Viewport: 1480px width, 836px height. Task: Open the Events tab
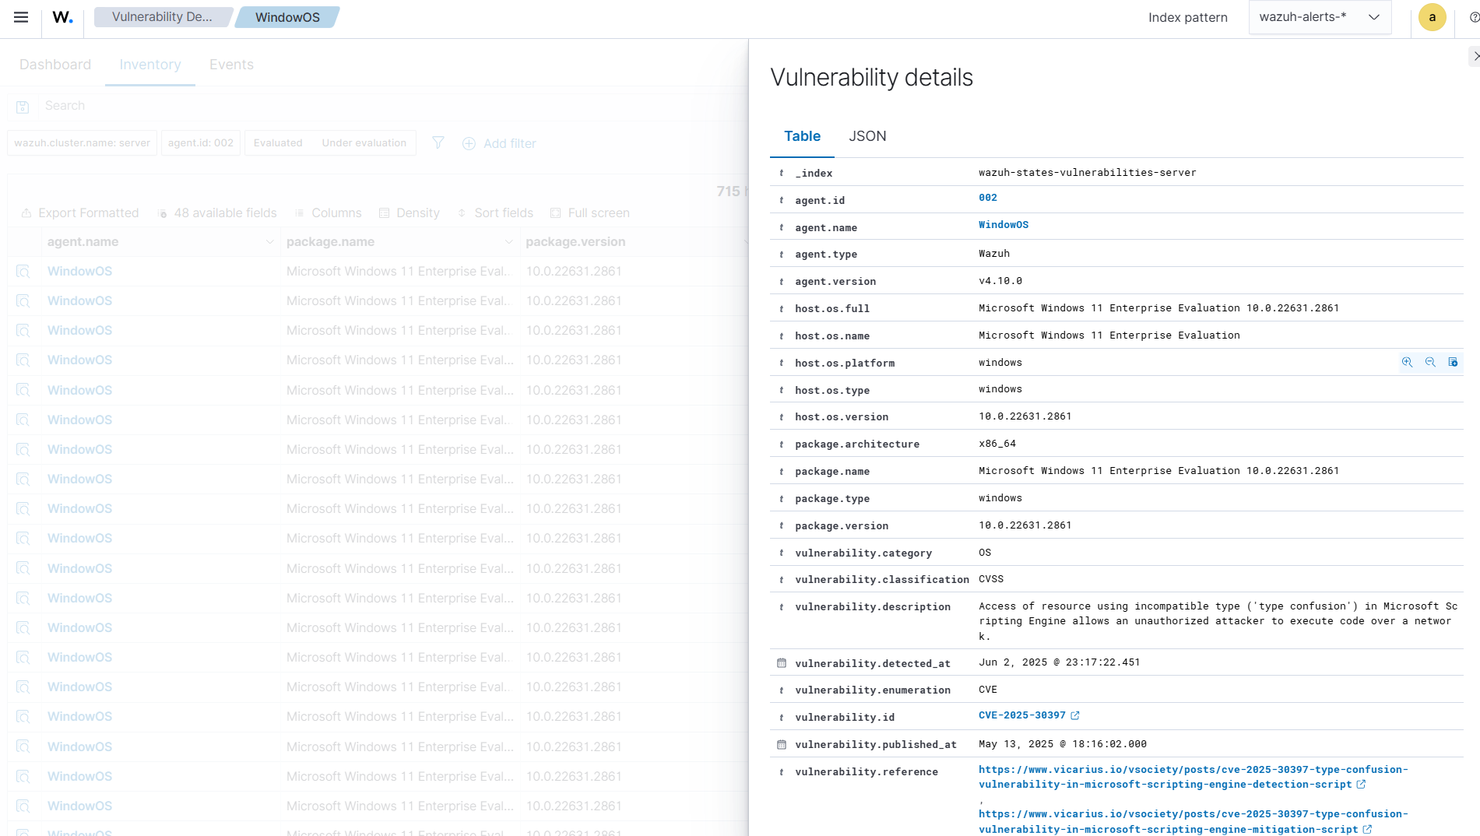[230, 64]
